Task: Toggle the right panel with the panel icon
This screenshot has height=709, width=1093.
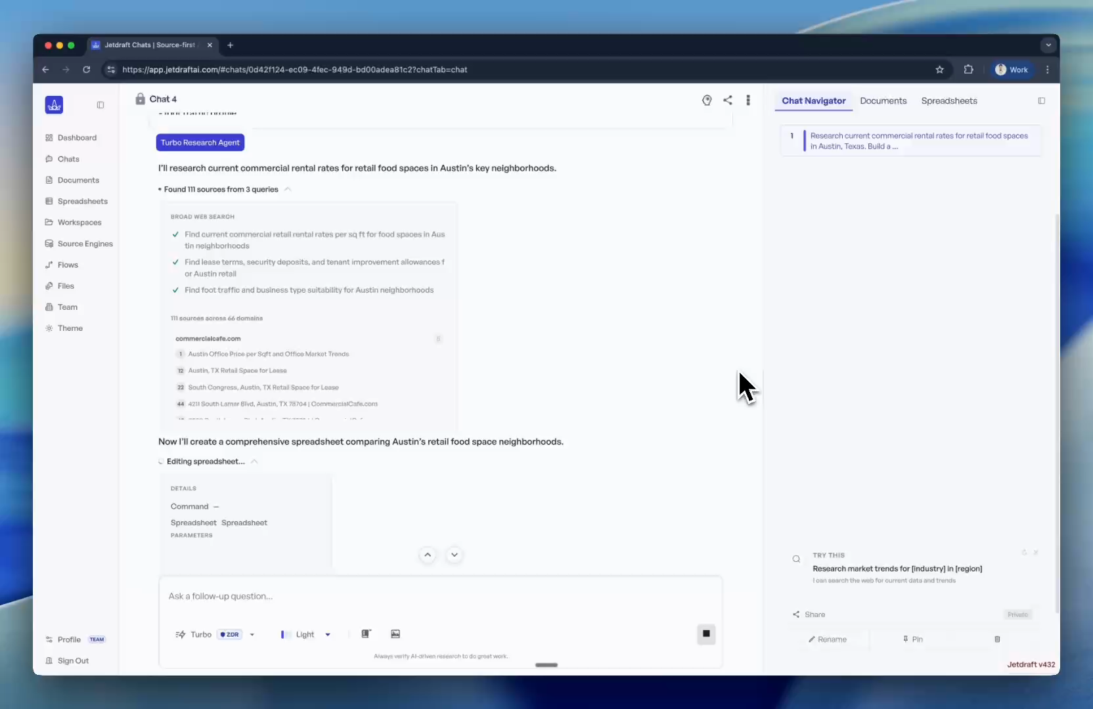Action: pos(1041,100)
